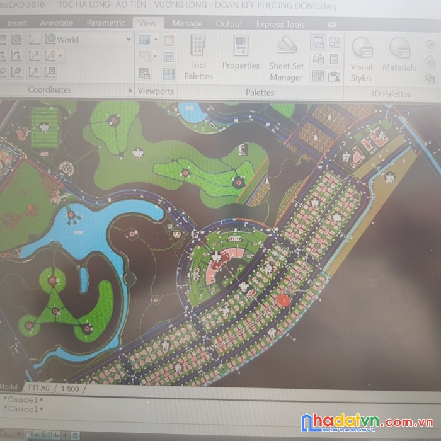The height and width of the screenshot is (441, 441).
Task: Open the Advanced Render Settings icon
Action: click(x=430, y=78)
